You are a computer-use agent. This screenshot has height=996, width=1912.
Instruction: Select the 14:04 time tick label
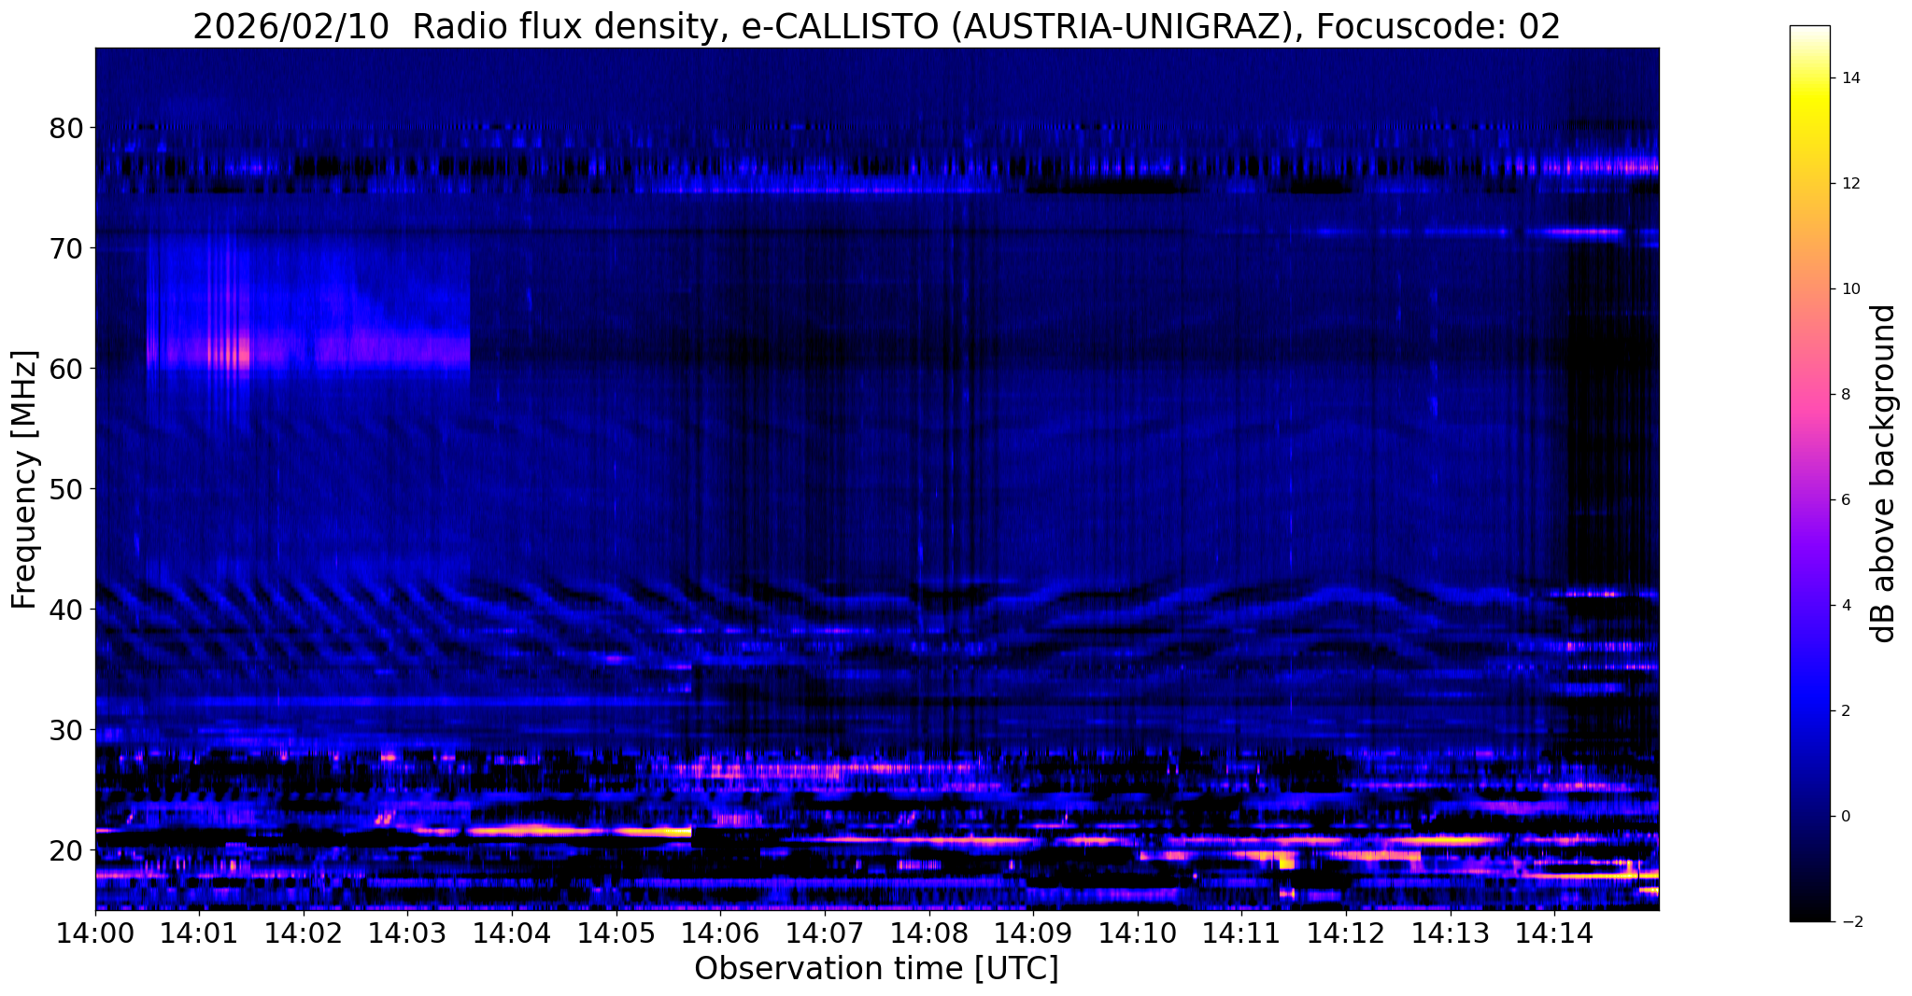click(512, 932)
